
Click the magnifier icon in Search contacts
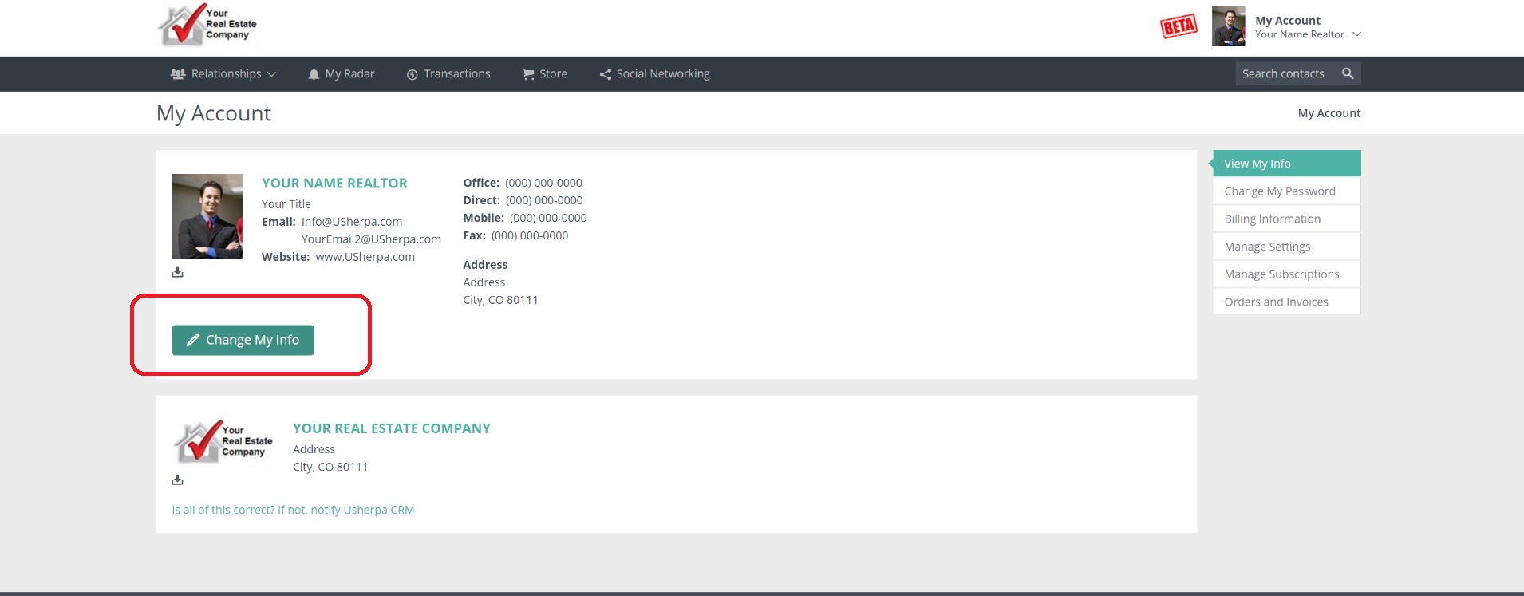(x=1348, y=73)
